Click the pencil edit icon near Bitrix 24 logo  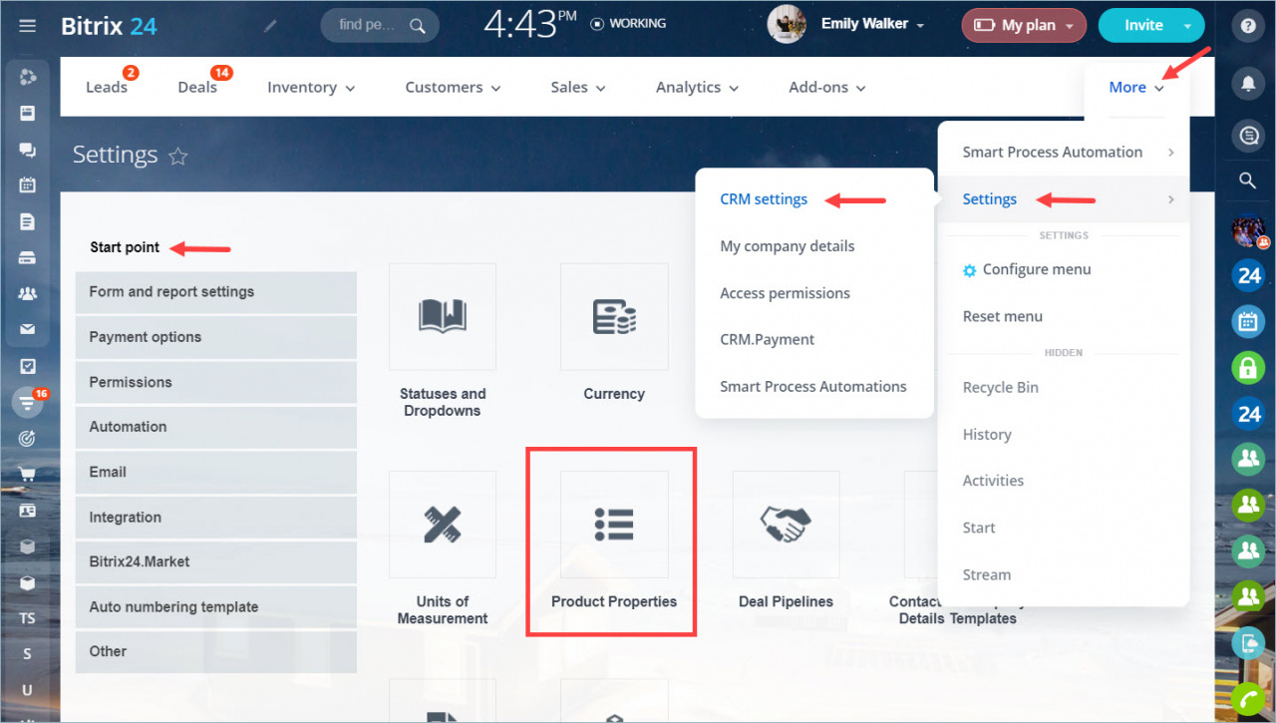coord(270,26)
